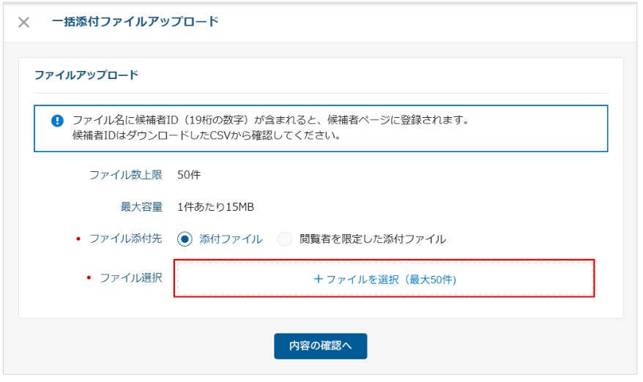The height and width of the screenshot is (382, 643).
Task: Click the ファイルアップロード section heading
Action: coord(86,75)
